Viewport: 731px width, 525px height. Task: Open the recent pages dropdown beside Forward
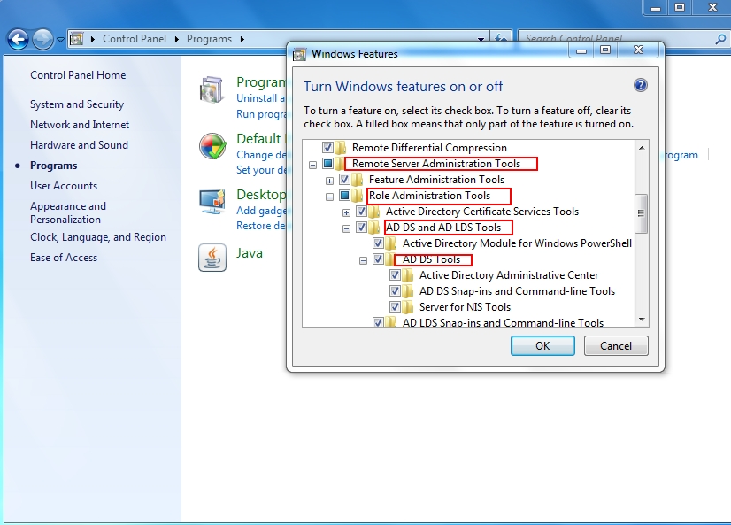pos(60,40)
